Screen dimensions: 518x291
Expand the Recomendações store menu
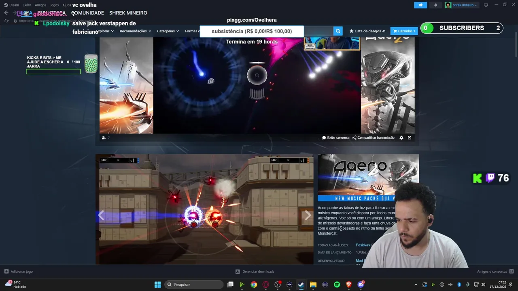click(135, 31)
